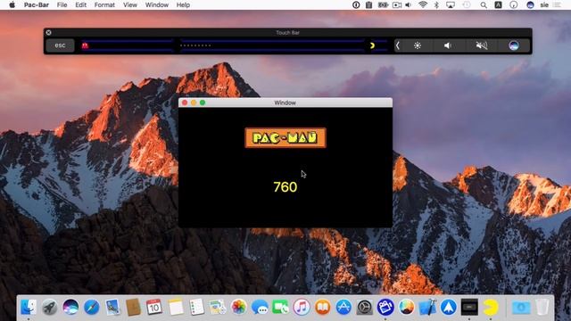Open Contacts from the Dock

[x=133, y=307]
